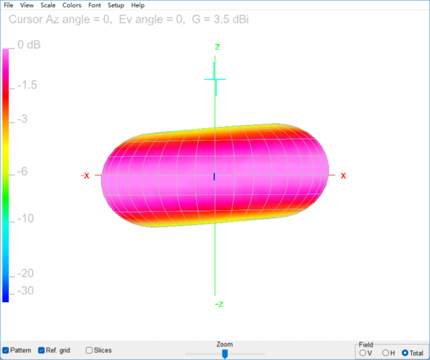Select the H field radio button
The width and height of the screenshot is (430, 360).
coord(385,353)
